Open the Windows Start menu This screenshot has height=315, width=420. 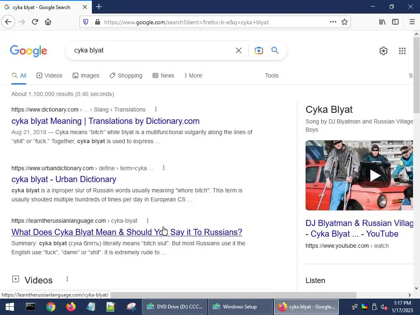[10, 307]
